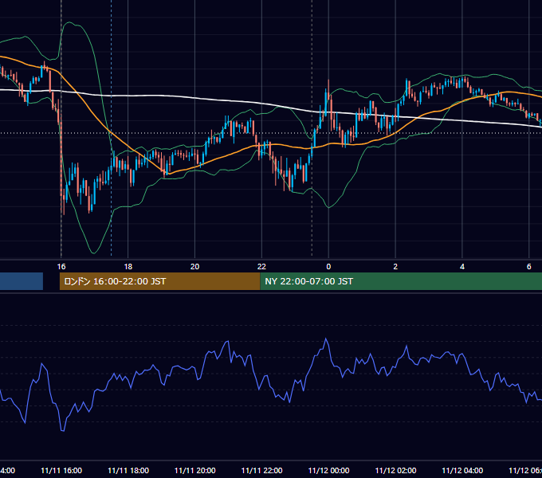542x478 pixels.
Task: Click the 6 hour label on the price chart axis
Action: click(529, 267)
